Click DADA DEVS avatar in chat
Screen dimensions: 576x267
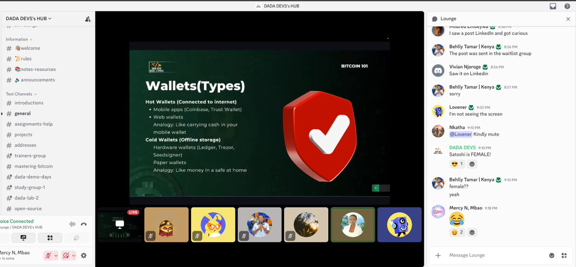point(438,151)
